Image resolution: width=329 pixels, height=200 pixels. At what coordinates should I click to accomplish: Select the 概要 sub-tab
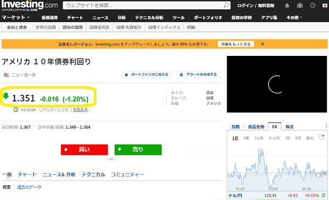(7, 187)
